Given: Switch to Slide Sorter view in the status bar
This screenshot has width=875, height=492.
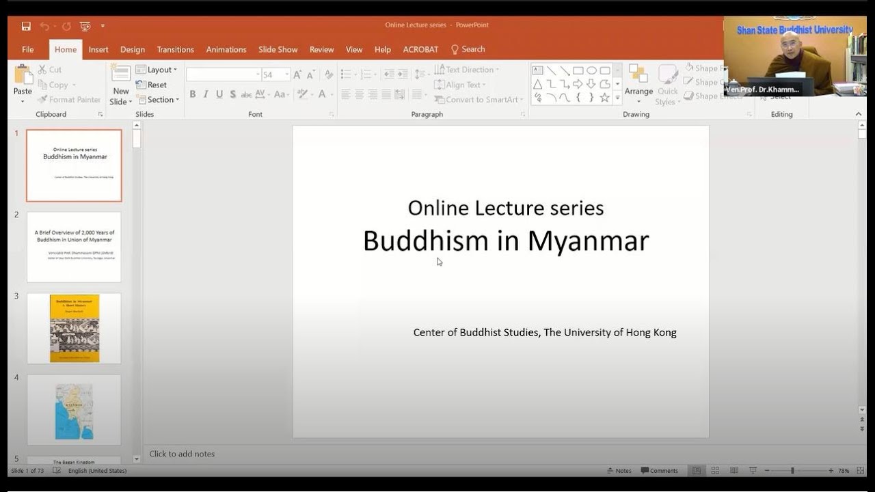Looking at the screenshot, I should pyautogui.click(x=715, y=471).
